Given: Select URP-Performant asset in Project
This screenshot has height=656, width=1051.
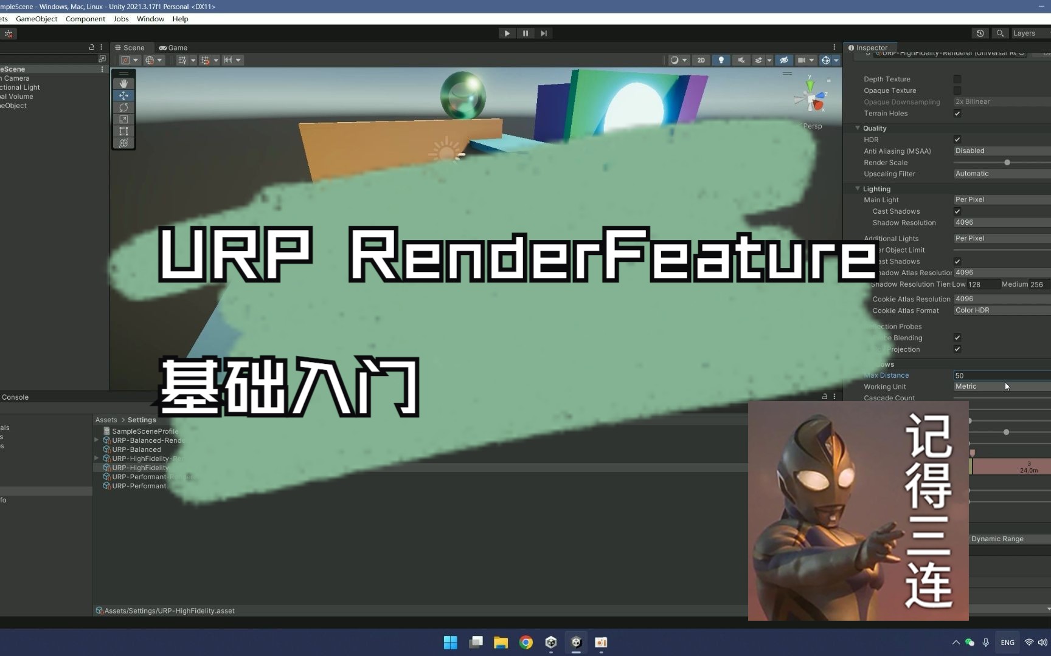Looking at the screenshot, I should 139,486.
